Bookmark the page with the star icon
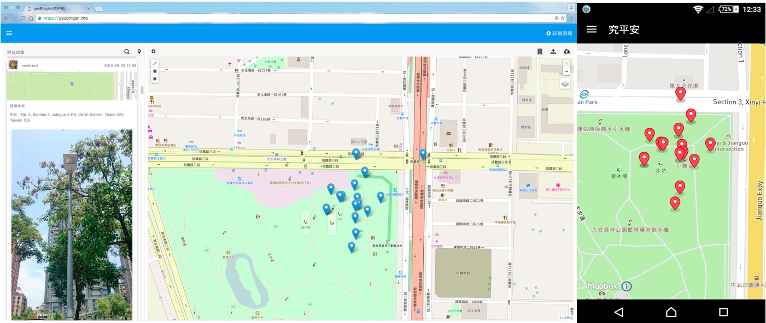 click(563, 18)
